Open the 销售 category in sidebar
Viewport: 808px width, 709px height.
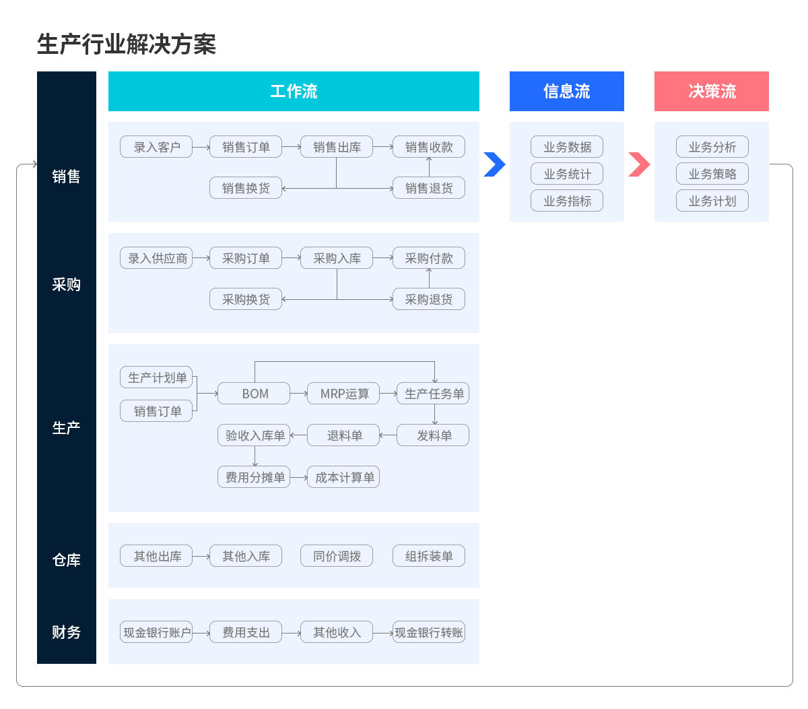pos(66,177)
